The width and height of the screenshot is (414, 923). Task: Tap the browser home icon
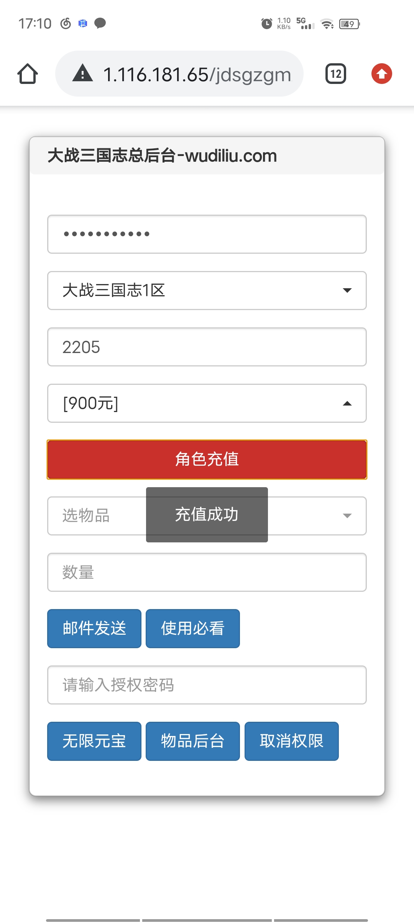pos(28,74)
